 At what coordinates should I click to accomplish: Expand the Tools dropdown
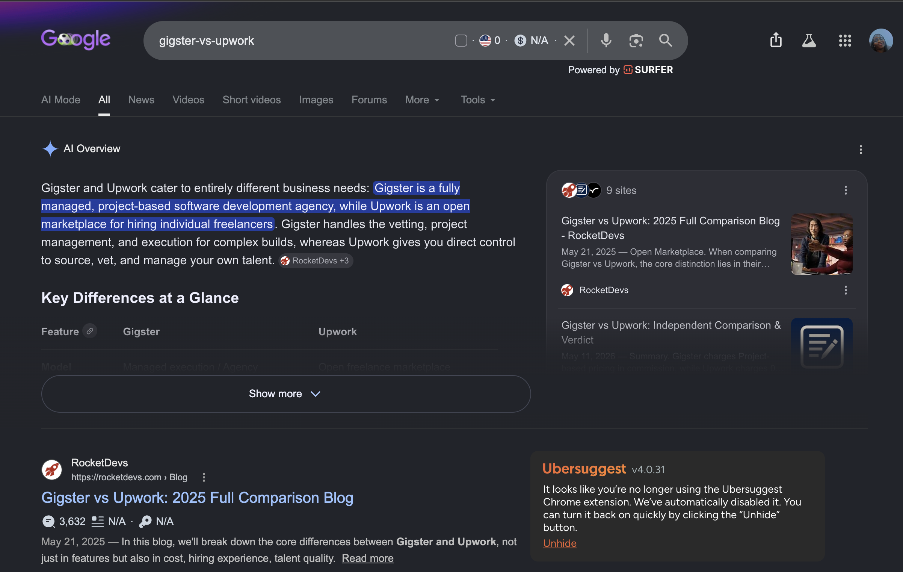[478, 100]
